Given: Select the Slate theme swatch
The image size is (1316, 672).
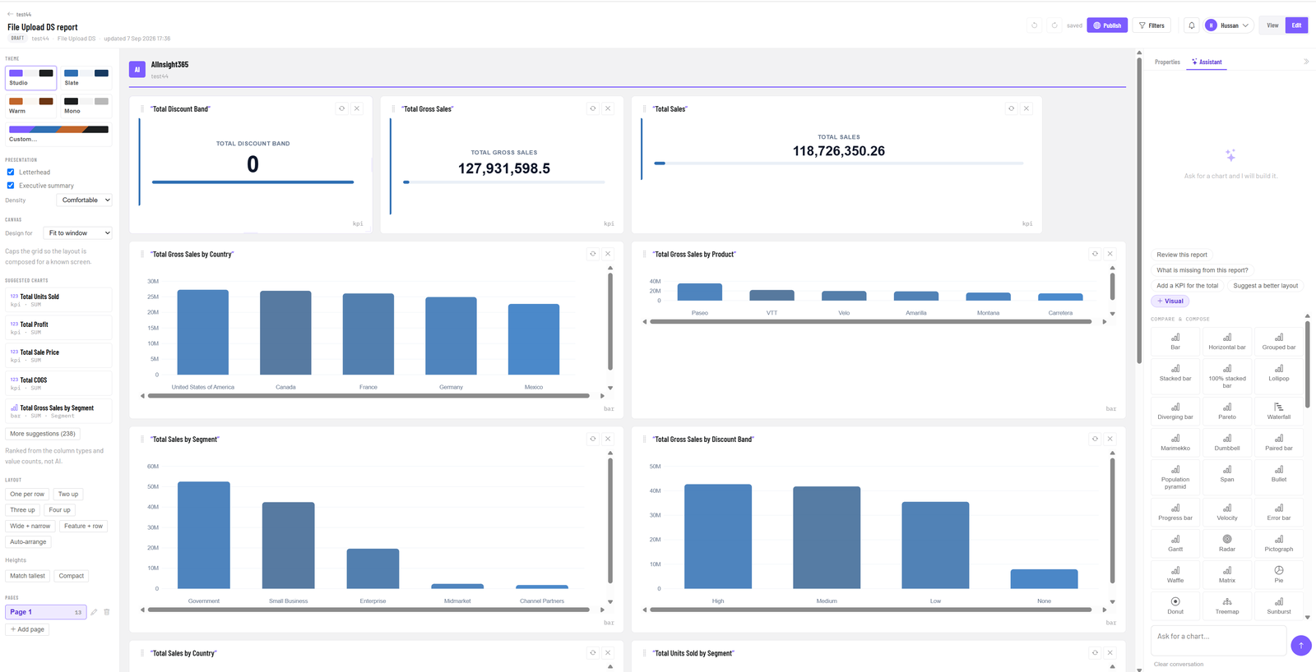Looking at the screenshot, I should (x=86, y=77).
